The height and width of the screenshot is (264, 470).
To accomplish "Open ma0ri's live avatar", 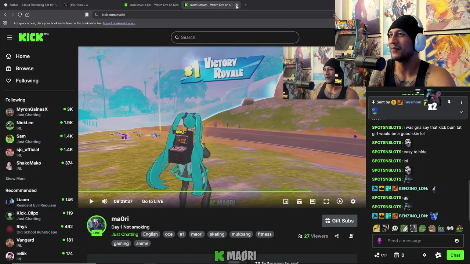I will tap(97, 225).
